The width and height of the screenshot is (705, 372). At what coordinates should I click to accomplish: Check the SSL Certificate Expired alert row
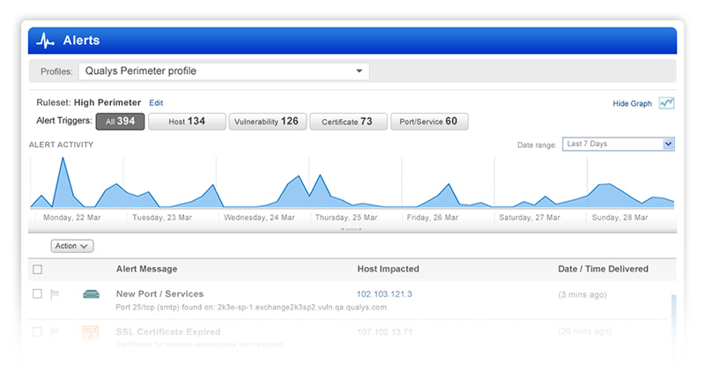(37, 332)
